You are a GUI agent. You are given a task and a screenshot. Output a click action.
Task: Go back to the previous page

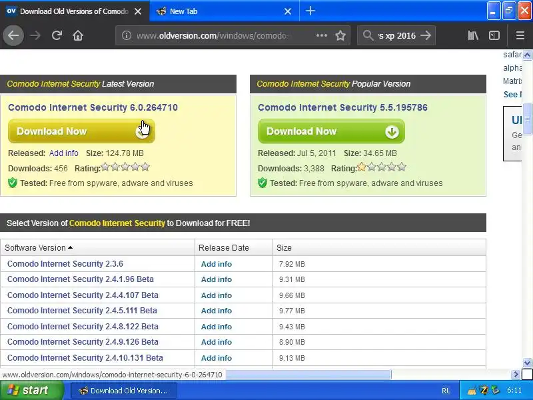13,35
